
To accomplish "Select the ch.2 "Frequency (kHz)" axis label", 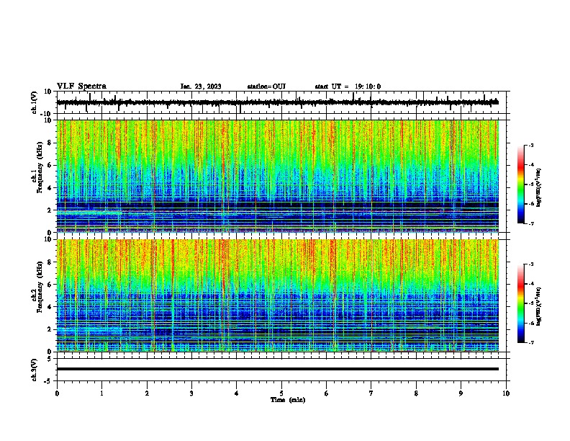I will [x=40, y=287].
